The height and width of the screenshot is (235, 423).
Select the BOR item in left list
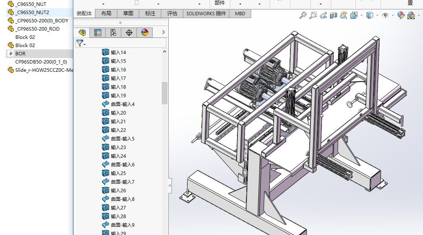(20, 54)
